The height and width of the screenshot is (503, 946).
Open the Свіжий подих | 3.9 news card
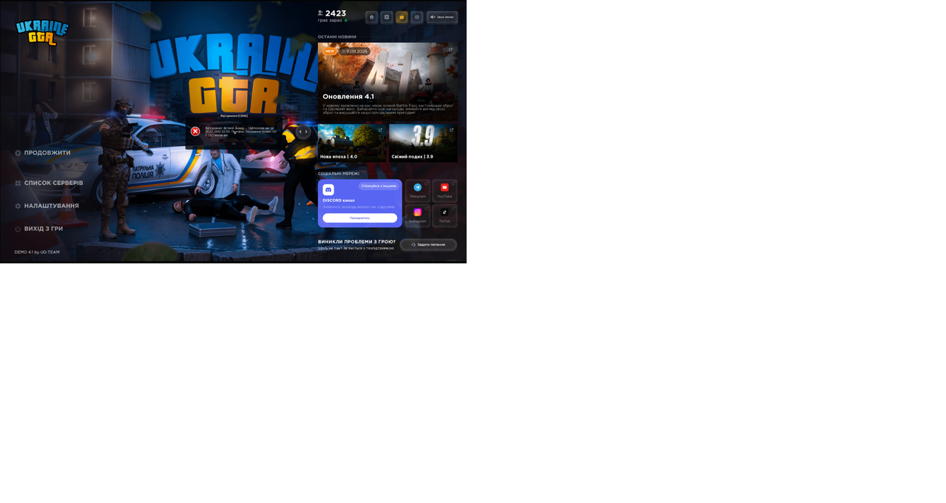pos(423,143)
